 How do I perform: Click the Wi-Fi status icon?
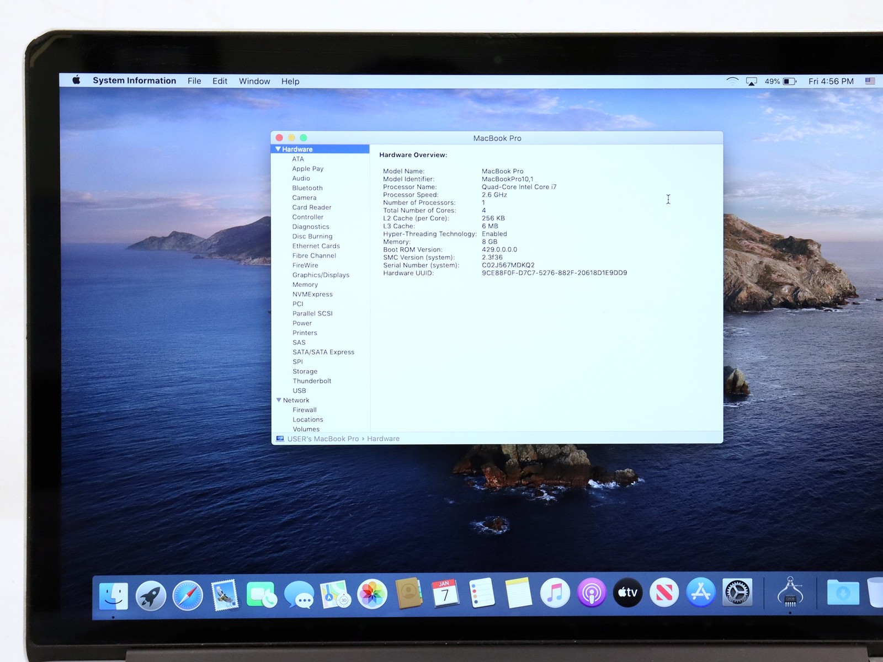(x=732, y=81)
